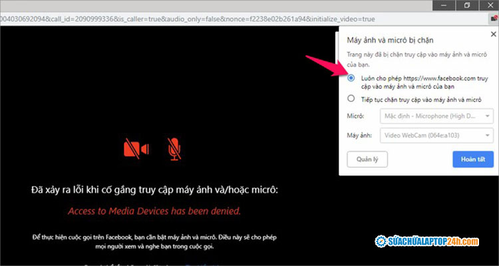Click the blocked camera icon in address bar
This screenshot has height=266, width=499.
click(x=493, y=20)
